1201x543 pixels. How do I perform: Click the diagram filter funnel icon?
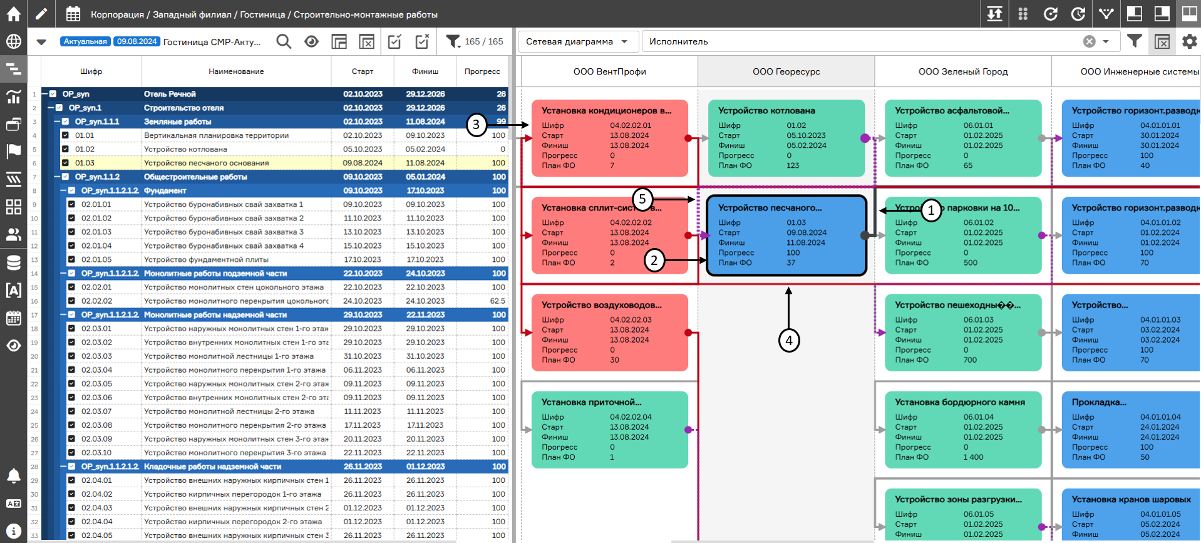(1134, 41)
